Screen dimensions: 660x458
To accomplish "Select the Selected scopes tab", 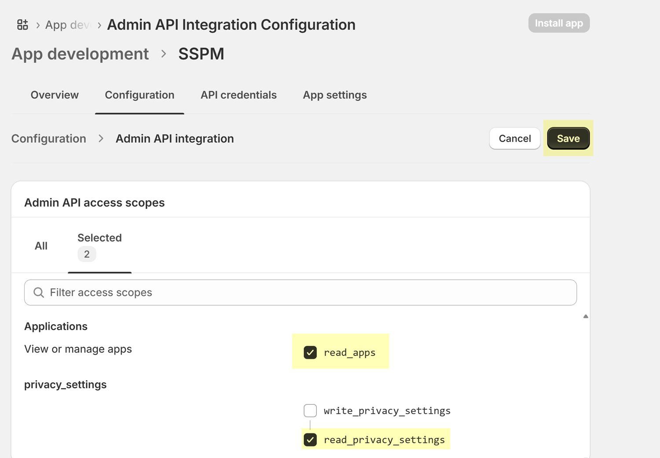I will 99,238.
